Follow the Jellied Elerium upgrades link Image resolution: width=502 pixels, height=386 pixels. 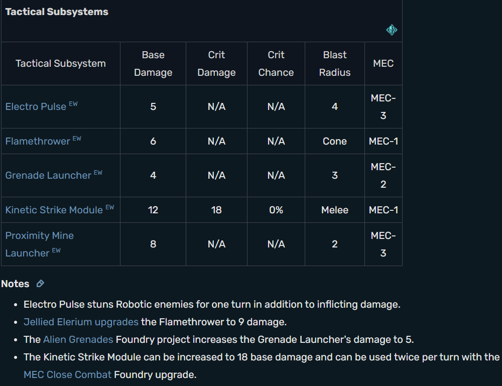[81, 322]
